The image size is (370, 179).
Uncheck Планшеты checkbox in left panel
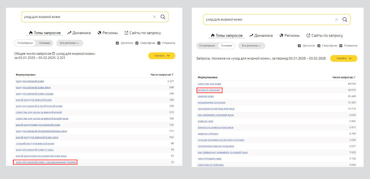point(159,43)
